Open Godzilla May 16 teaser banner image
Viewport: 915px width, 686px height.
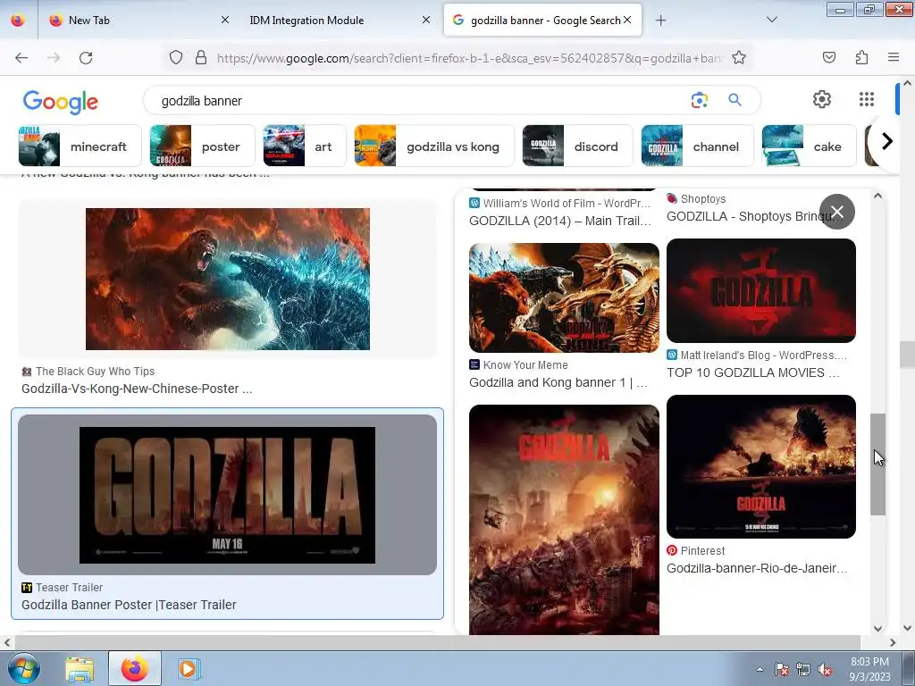(x=228, y=495)
